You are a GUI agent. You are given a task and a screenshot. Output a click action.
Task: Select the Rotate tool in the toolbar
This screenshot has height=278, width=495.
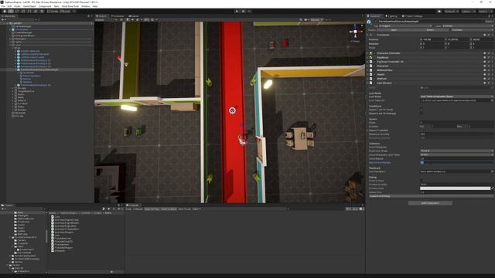tap(17, 12)
